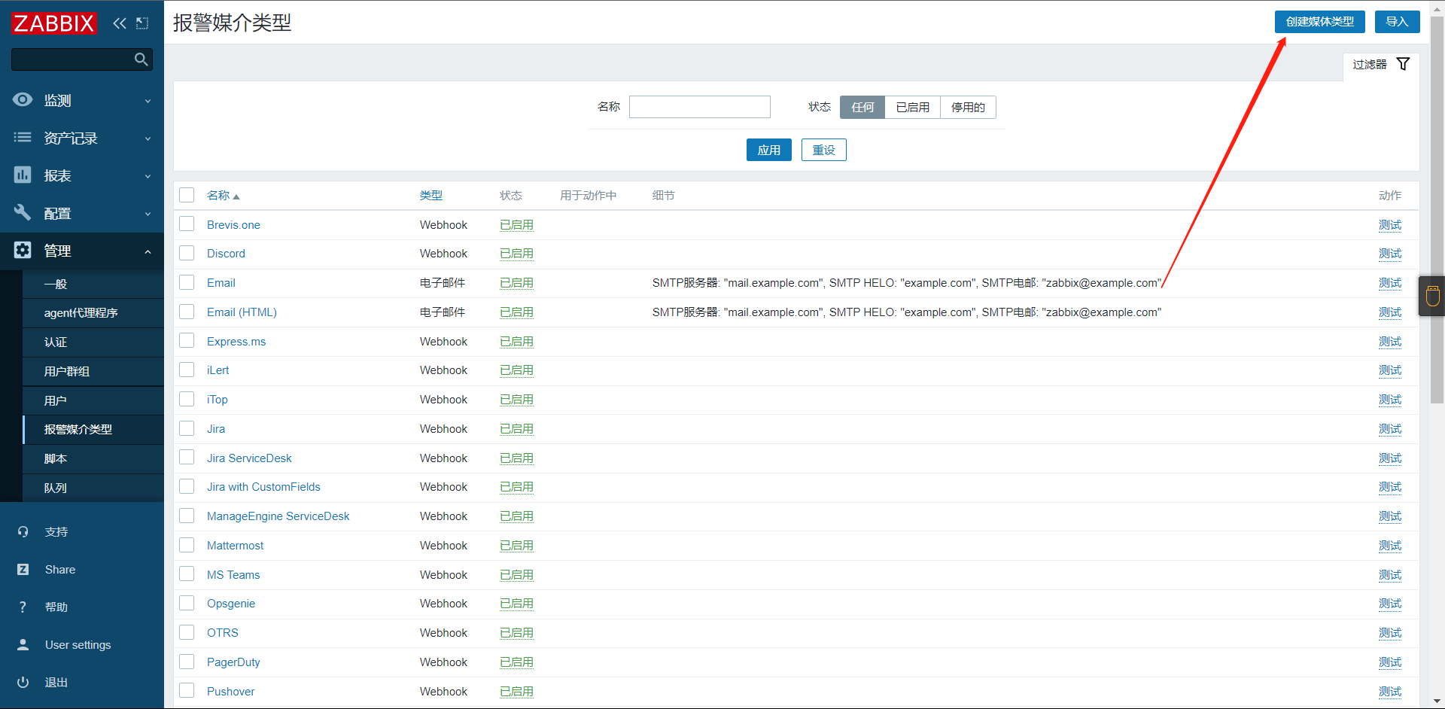Open the Opsgenie media type link

pyautogui.click(x=231, y=604)
